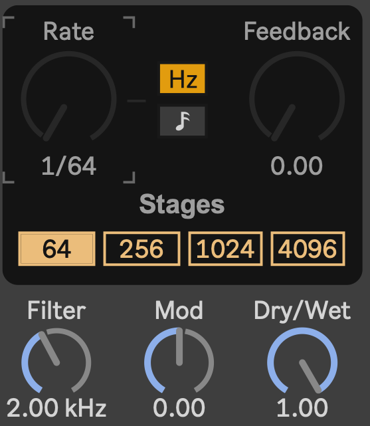The width and height of the screenshot is (370, 426).
Task: Select 64 stages
Action: [x=56, y=249]
